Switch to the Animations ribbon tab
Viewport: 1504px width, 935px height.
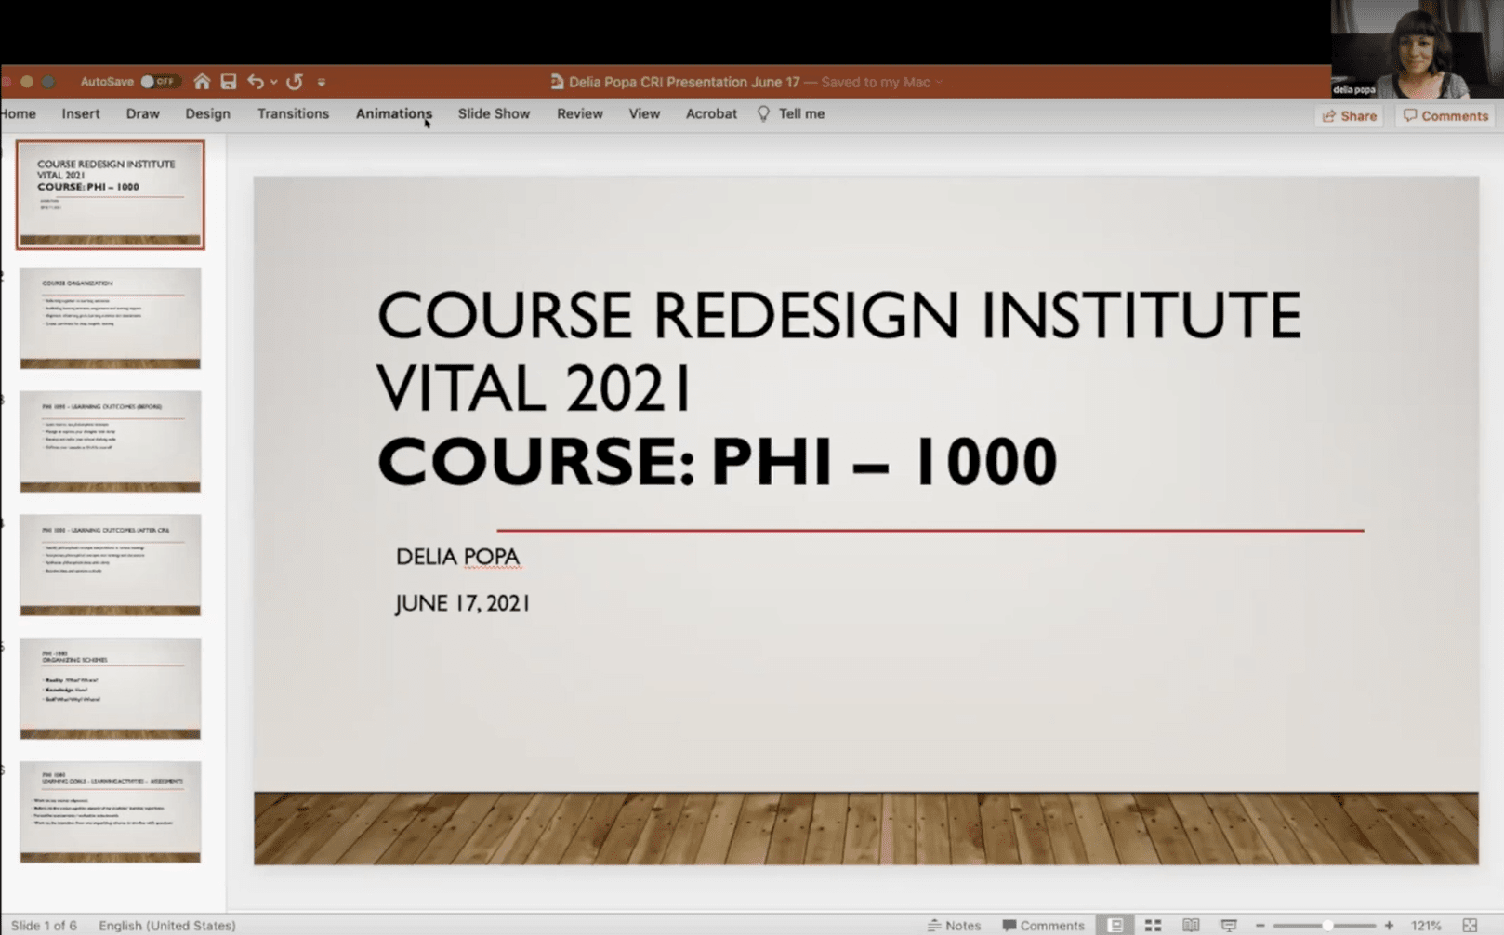click(393, 113)
